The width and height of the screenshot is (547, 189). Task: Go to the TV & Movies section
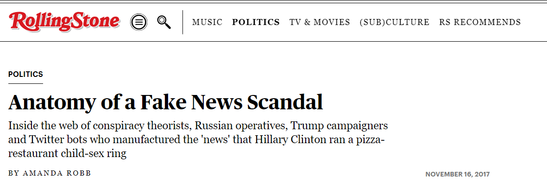tap(320, 22)
